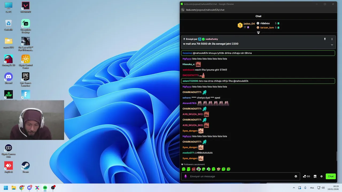The image size is (342, 192).
Task: Open VALORANT desktop shortcut
Action: tap(26, 7)
